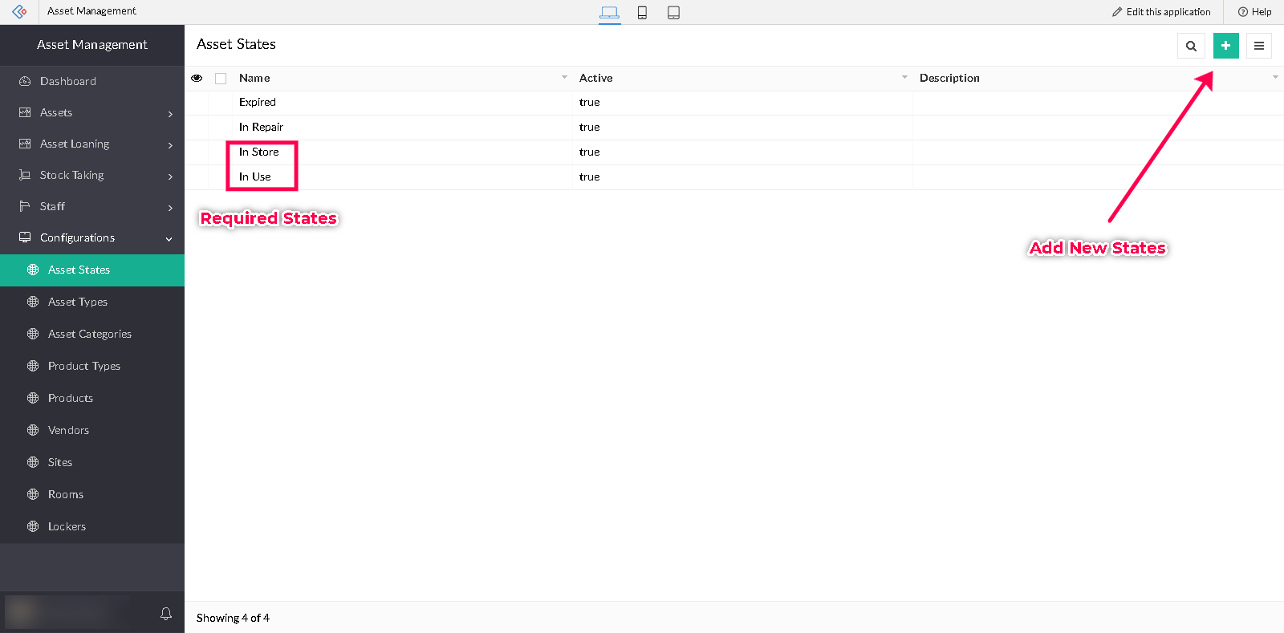
Task: Click the blurred user profile area
Action: pos(67,613)
